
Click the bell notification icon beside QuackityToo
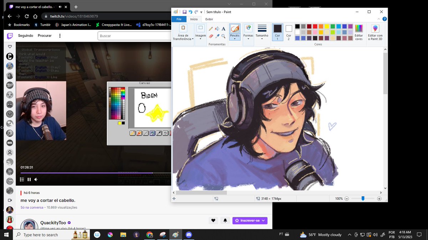225,220
